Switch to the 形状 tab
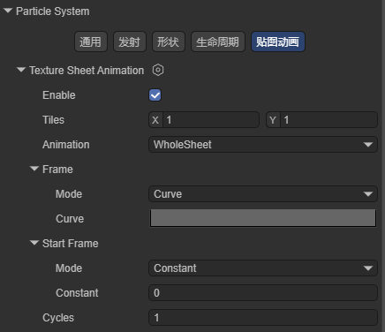The image size is (385, 332). (x=169, y=41)
